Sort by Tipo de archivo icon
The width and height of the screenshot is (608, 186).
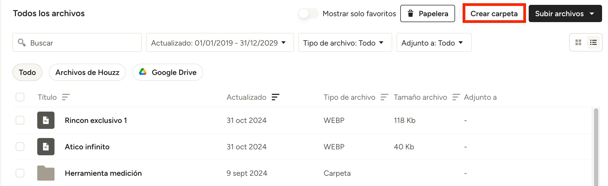(x=384, y=97)
